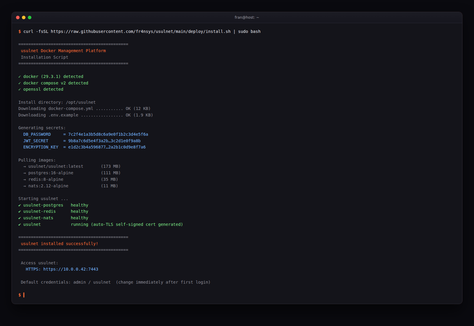Click 'nats:2.12-alpine' image name
This screenshot has width=474, height=326.
[x=48, y=186]
